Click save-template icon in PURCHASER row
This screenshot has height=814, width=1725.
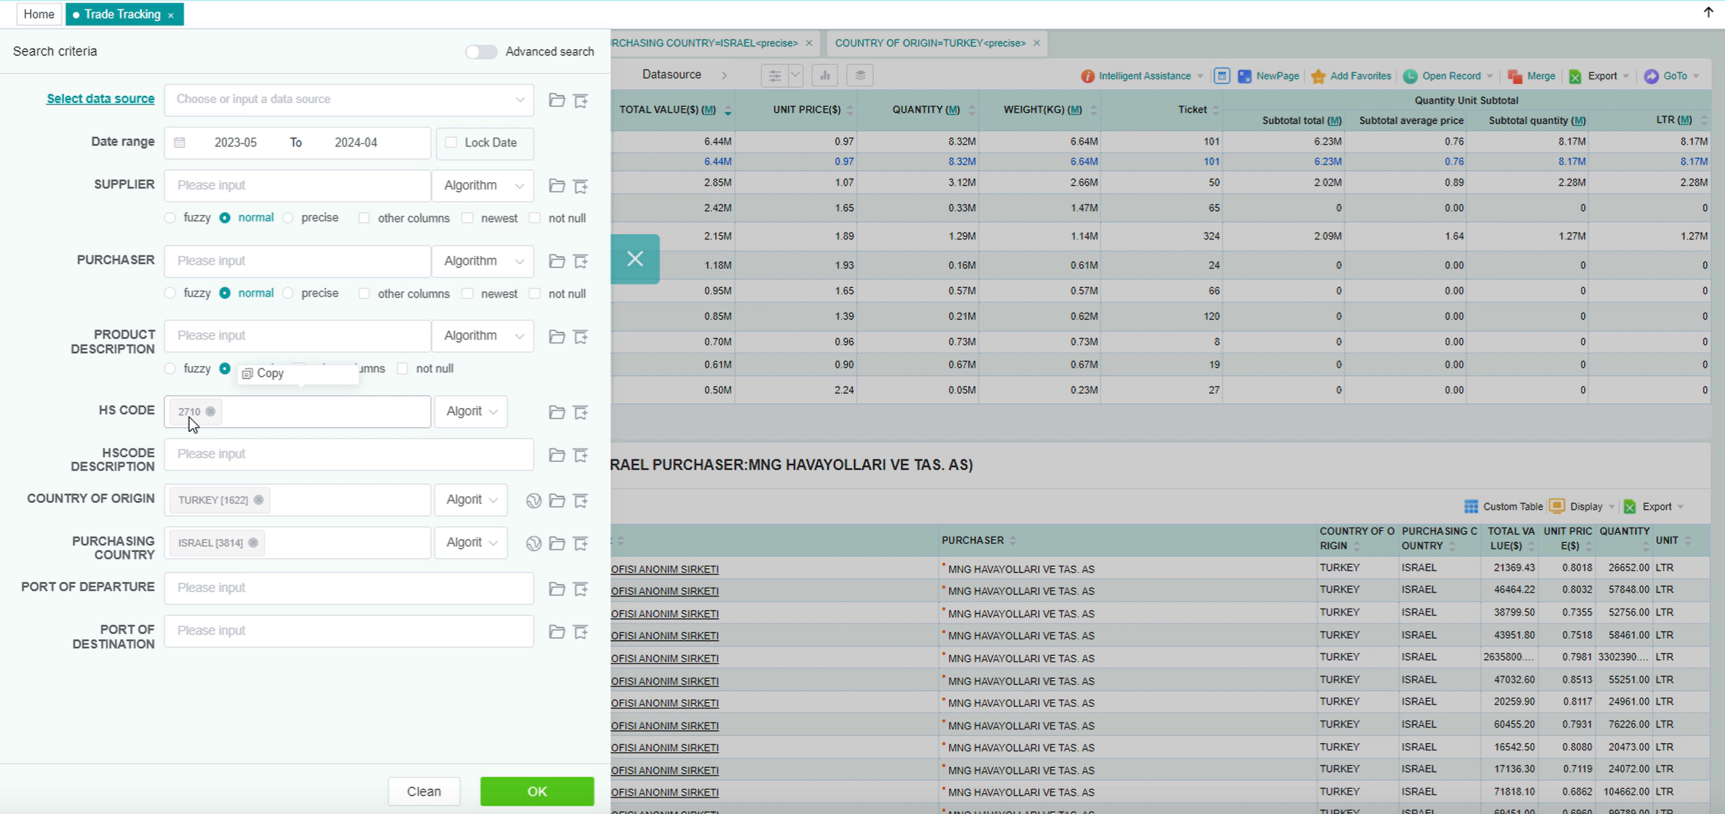coord(581,261)
